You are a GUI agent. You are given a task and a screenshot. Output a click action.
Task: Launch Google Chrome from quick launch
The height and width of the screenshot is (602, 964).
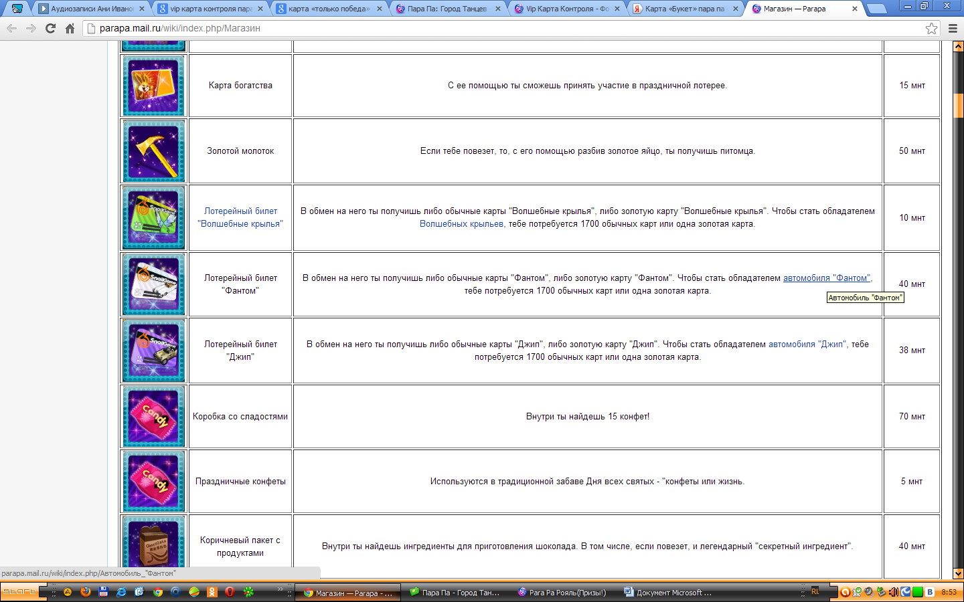click(x=157, y=592)
